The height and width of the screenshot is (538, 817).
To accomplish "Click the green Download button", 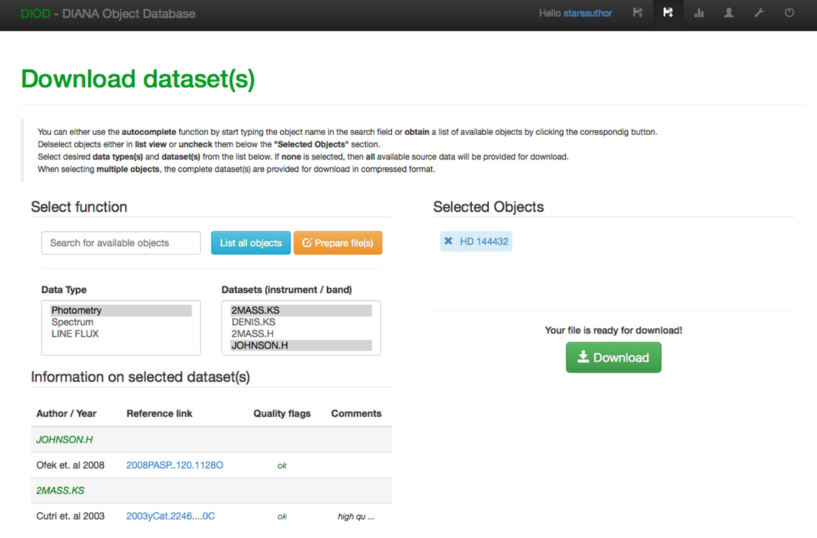I will point(613,358).
